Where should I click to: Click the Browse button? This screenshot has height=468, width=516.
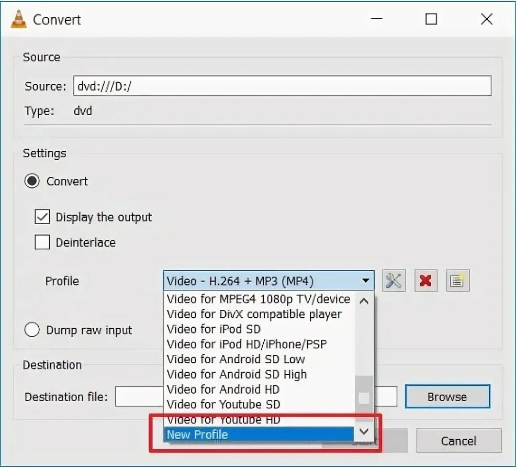447,397
